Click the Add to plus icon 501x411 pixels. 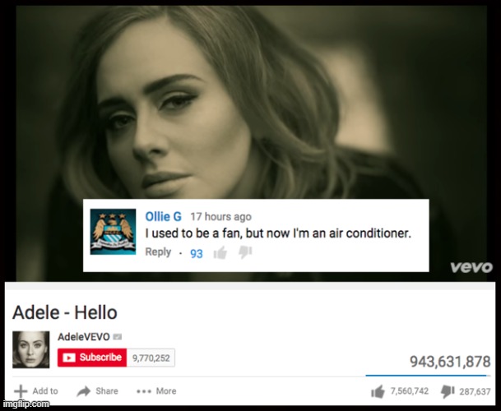click(x=21, y=391)
